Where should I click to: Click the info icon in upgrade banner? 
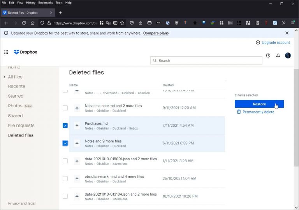tap(6, 33)
